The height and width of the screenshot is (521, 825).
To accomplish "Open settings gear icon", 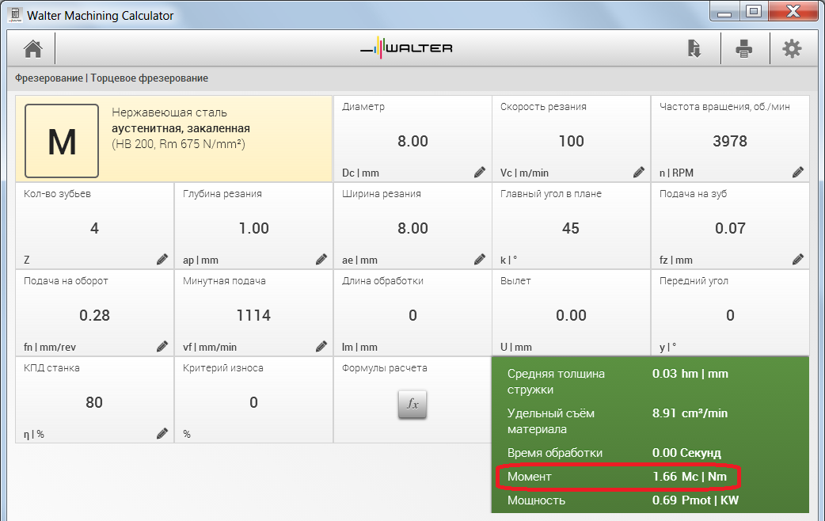I will [x=792, y=49].
